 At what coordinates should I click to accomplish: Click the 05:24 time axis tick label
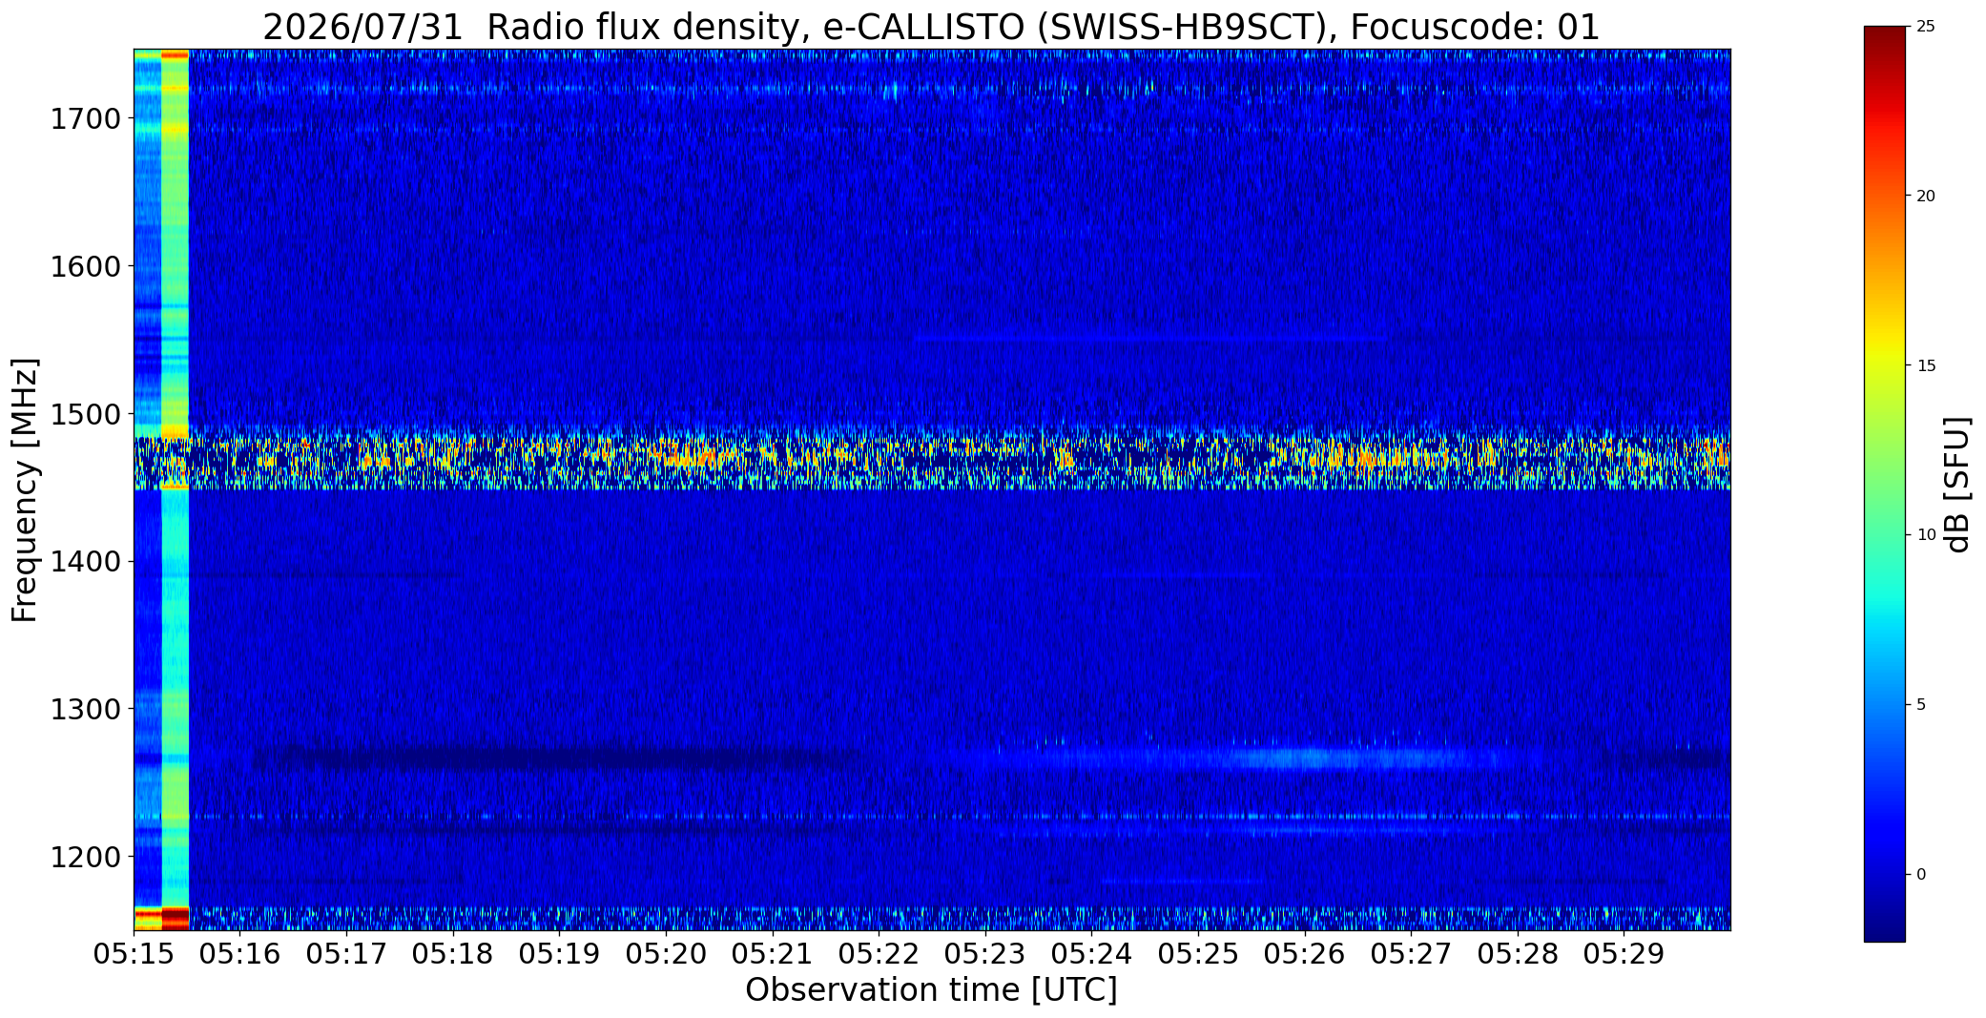1092,953
